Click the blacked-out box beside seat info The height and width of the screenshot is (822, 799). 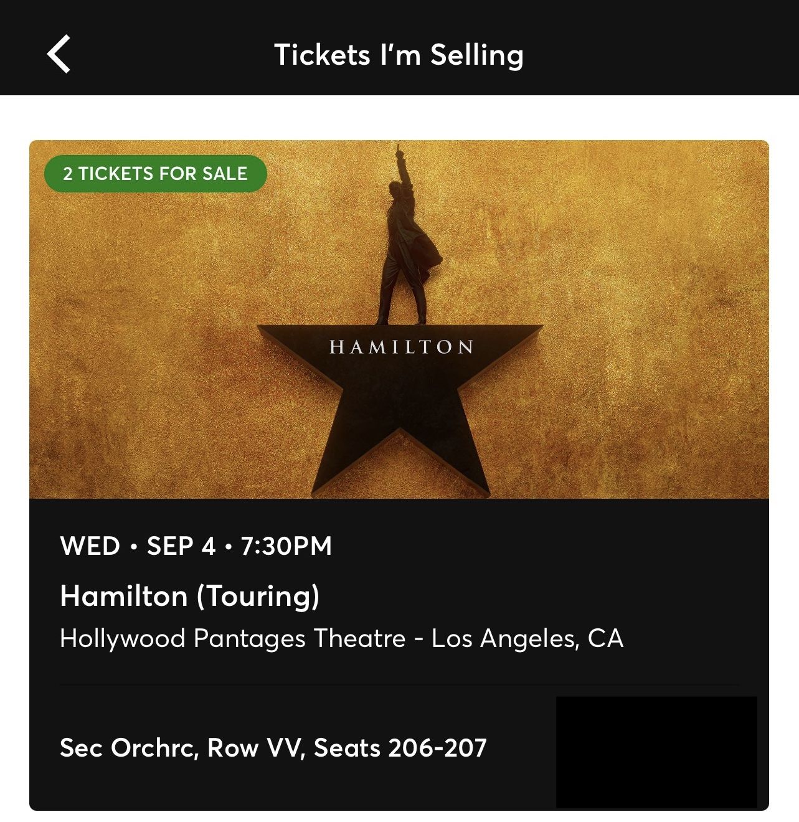point(656,752)
